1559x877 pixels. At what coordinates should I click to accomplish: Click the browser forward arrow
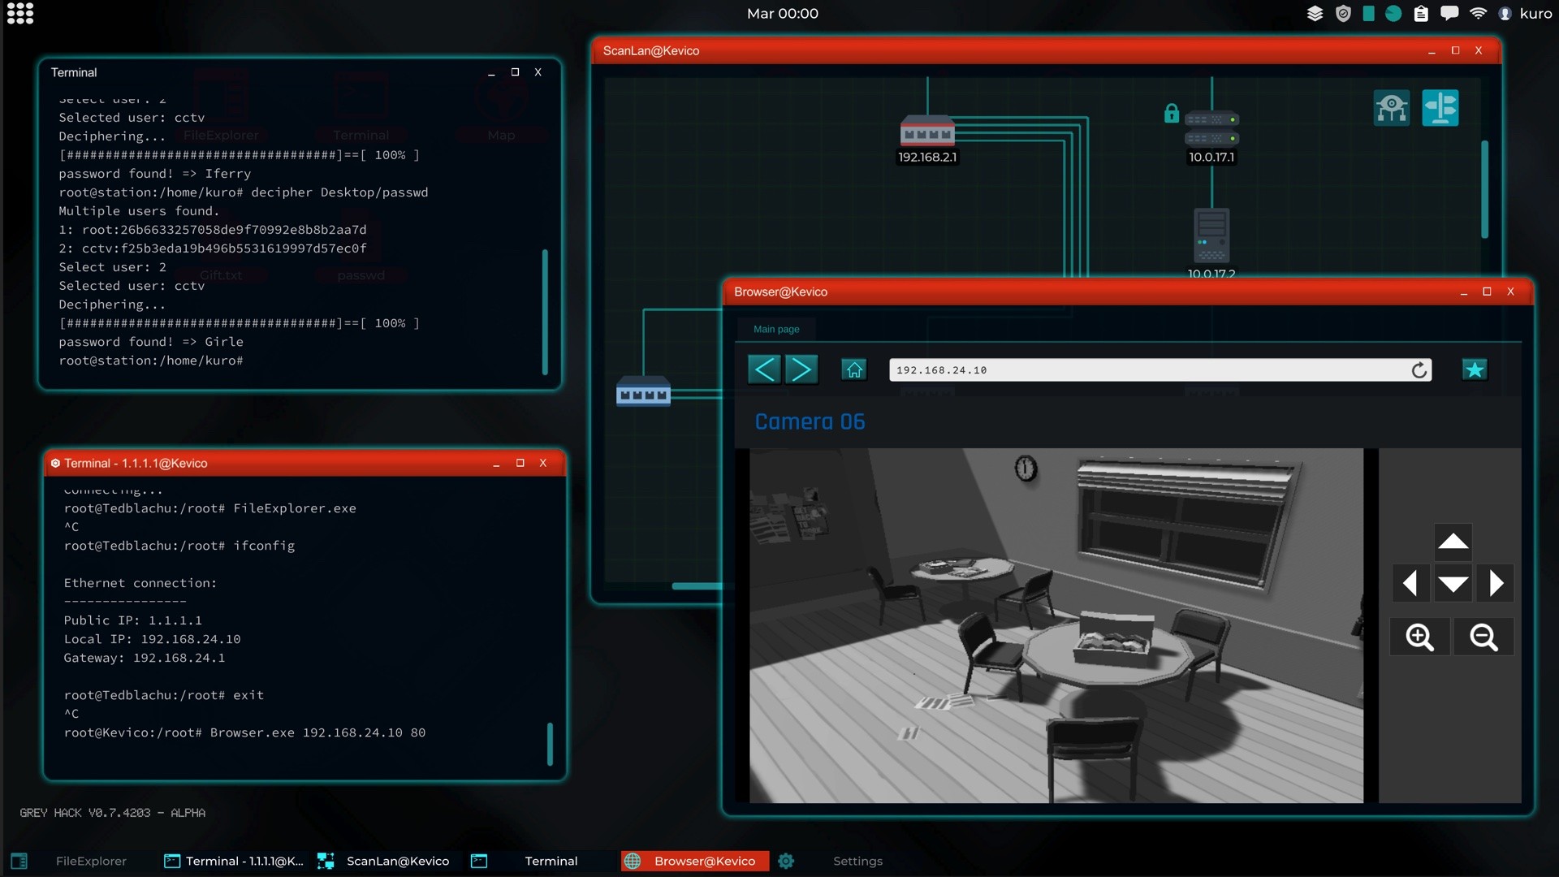point(801,369)
